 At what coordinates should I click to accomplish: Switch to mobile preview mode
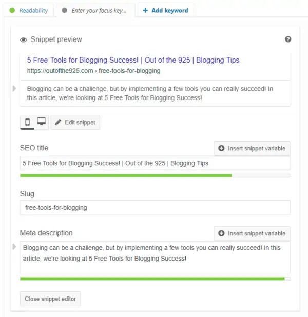click(x=27, y=122)
